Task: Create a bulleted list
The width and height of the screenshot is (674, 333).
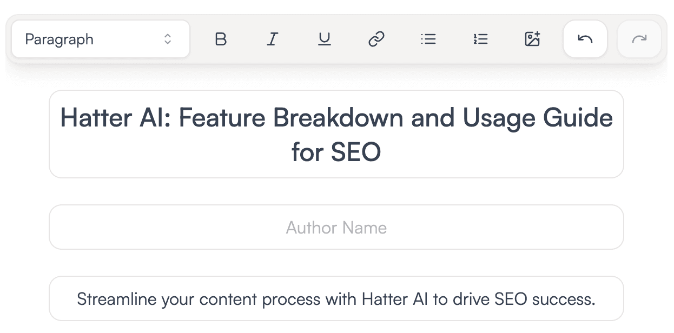Action: (x=428, y=39)
